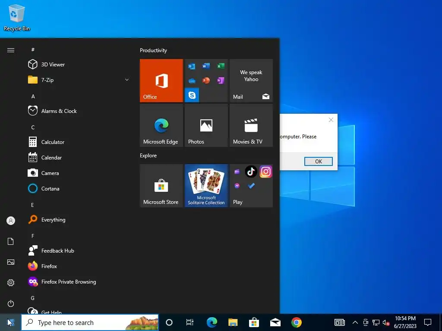The height and width of the screenshot is (331, 442).
Task: Open Firefox Private Browsing
Action: pos(79,281)
